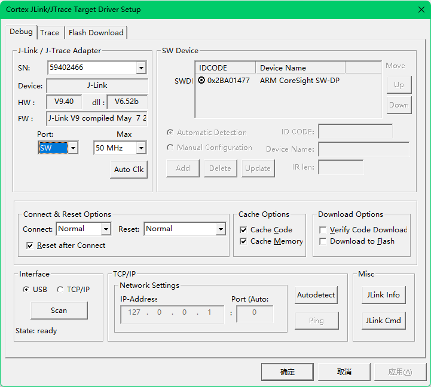Click the State: ready status text
The width and height of the screenshot is (431, 387).
[36, 331]
